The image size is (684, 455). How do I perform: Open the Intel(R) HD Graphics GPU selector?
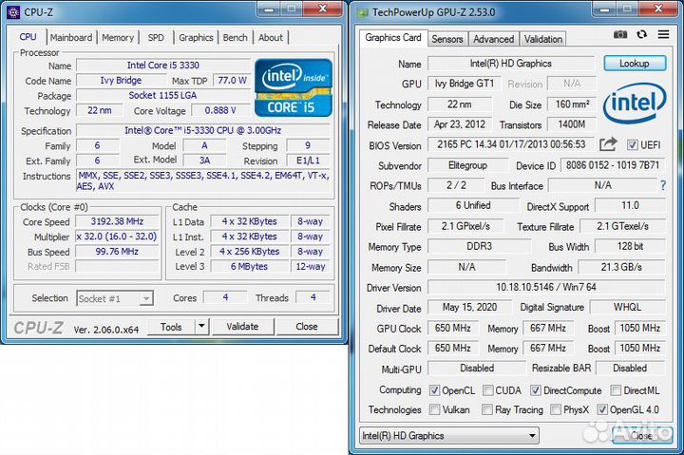[x=448, y=435]
